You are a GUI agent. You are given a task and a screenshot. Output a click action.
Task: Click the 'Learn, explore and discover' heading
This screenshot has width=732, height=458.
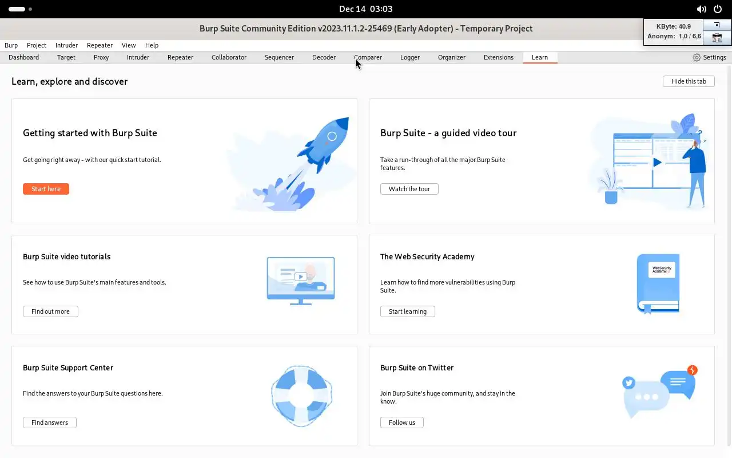point(70,81)
